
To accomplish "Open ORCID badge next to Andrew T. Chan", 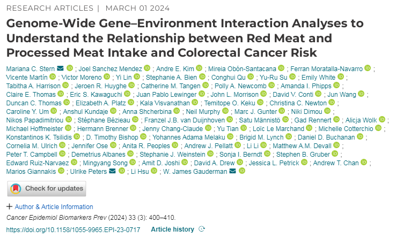I will 364,162.
